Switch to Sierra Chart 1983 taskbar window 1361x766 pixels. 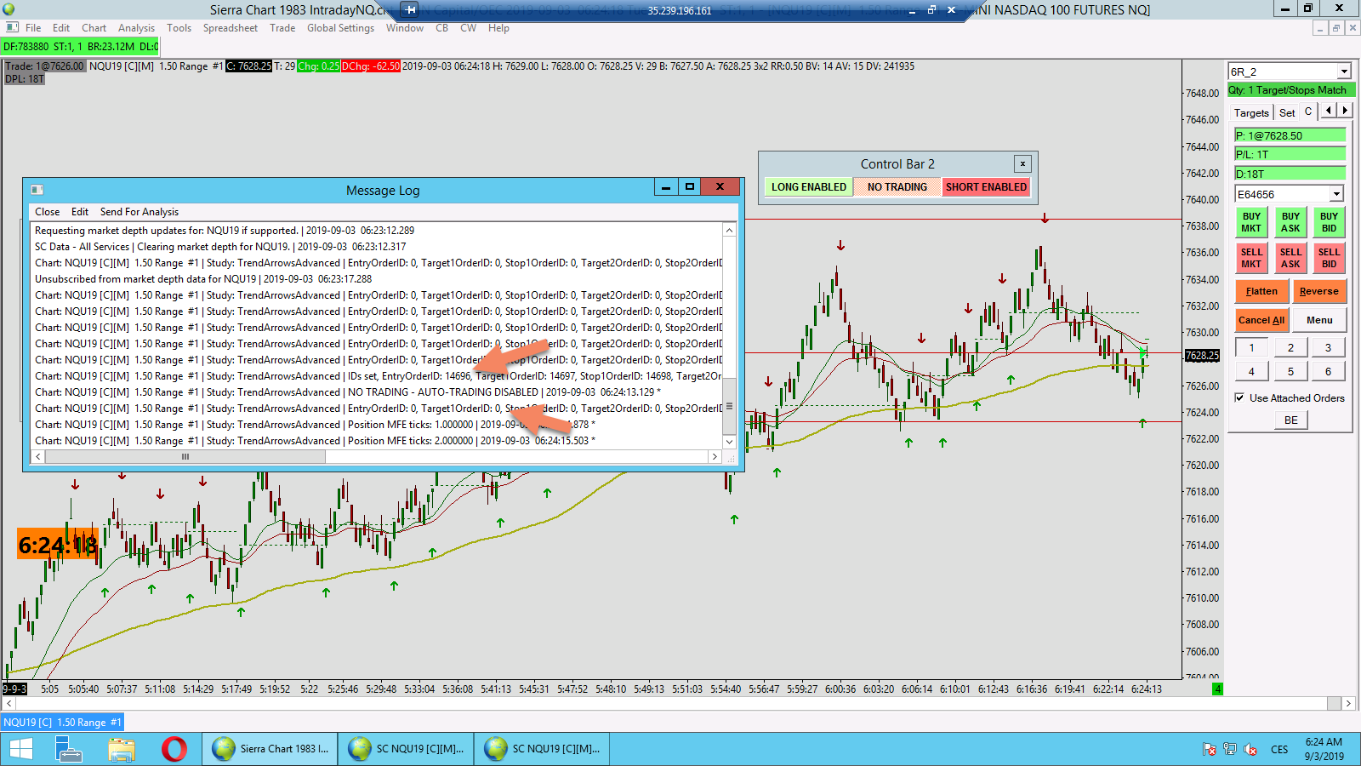(x=270, y=749)
